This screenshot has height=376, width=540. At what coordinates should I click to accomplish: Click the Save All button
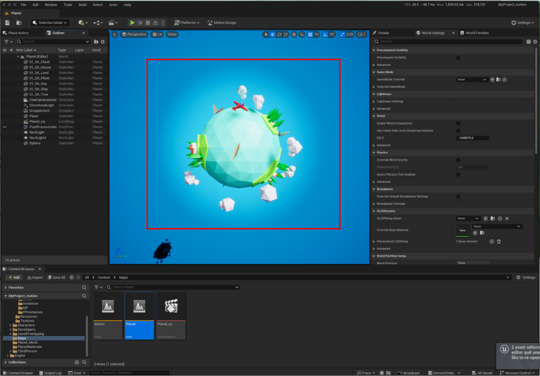pyautogui.click(x=56, y=277)
